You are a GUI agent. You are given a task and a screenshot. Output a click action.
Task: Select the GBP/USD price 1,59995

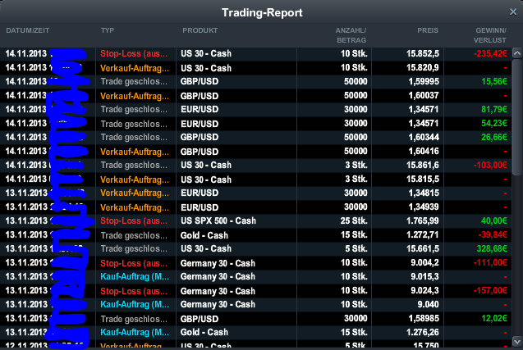point(424,82)
